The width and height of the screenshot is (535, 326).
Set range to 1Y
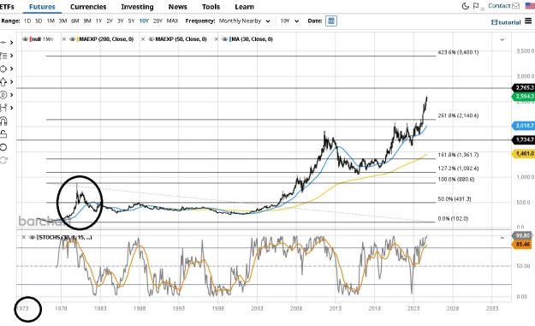point(98,21)
